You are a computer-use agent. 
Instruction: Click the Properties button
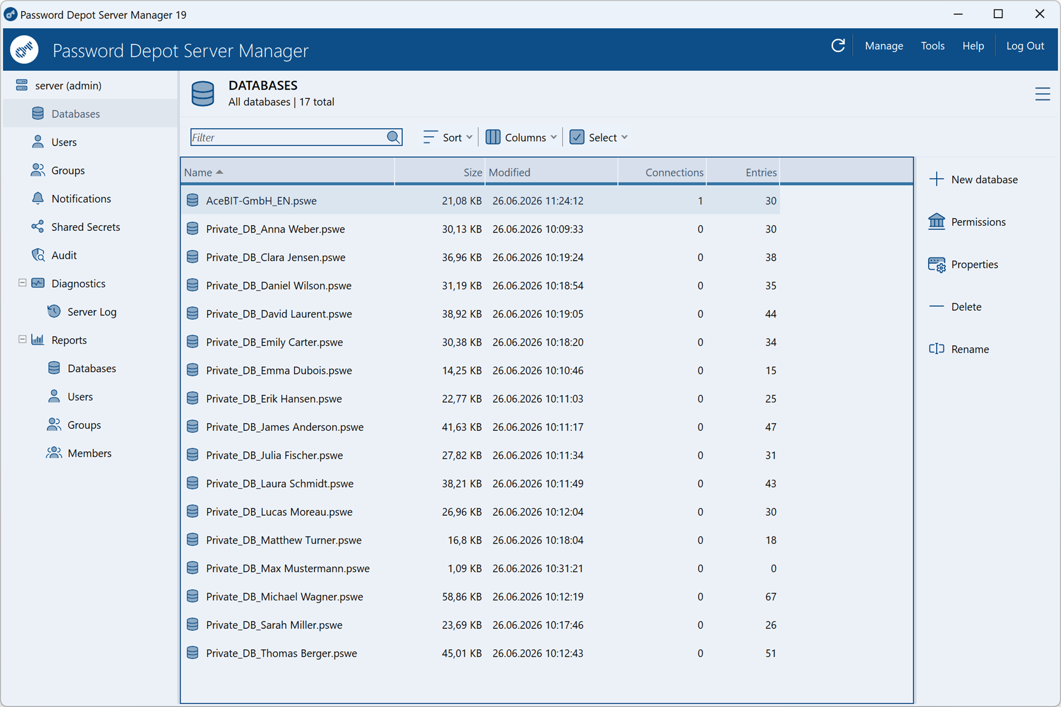[964, 265]
